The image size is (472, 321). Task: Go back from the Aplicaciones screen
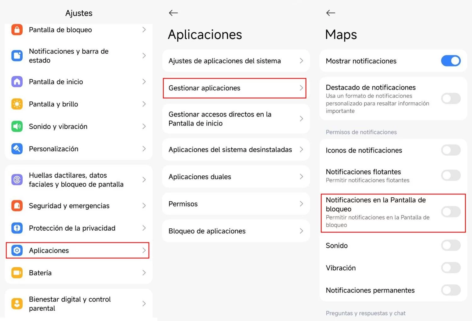pos(173,13)
